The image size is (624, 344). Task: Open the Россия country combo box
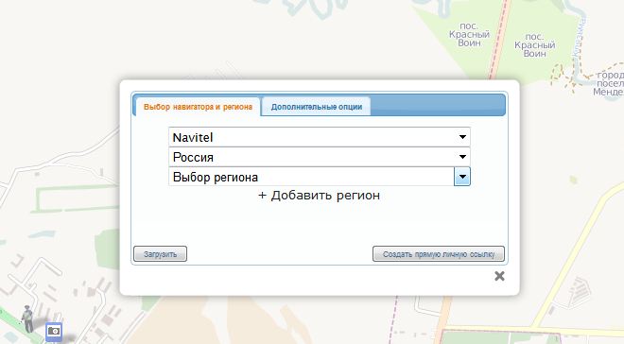pos(320,157)
